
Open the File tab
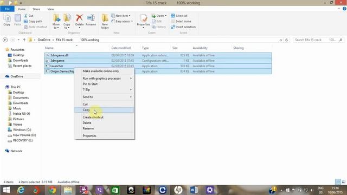point(7,9)
